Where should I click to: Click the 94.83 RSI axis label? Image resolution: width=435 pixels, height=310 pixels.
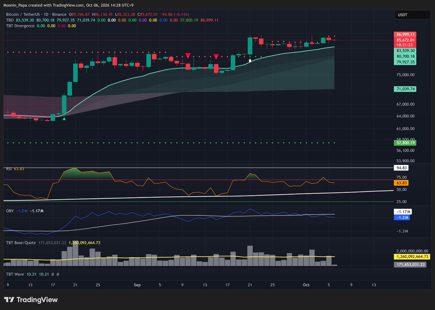pyautogui.click(x=402, y=168)
